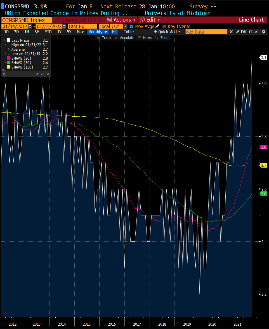Select the Max range tab

(x=80, y=32)
